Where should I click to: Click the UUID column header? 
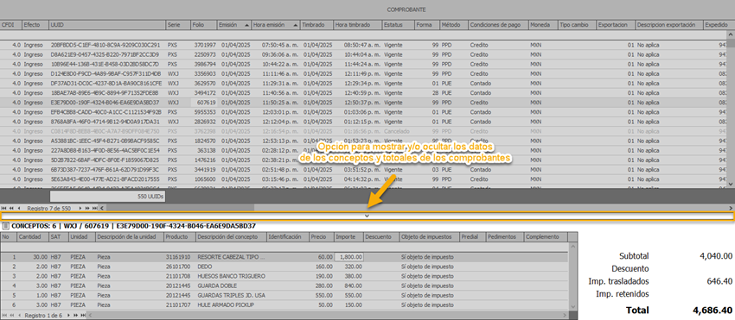[x=107, y=25]
